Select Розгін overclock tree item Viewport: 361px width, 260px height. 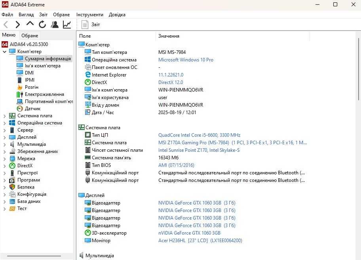28,87
